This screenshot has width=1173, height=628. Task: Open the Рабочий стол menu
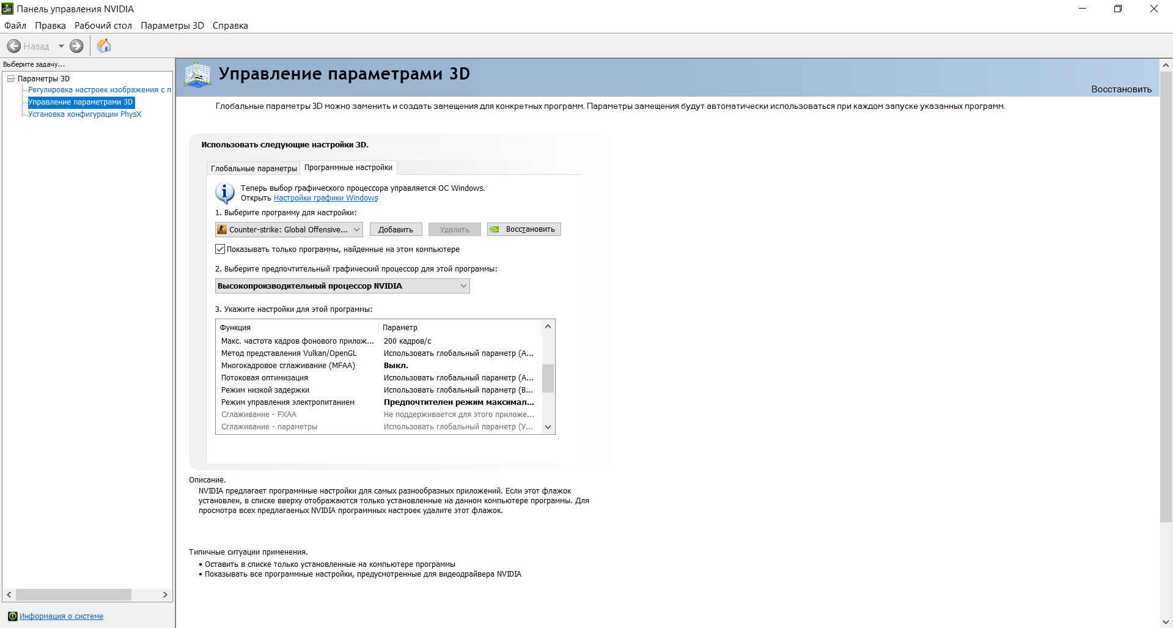103,26
